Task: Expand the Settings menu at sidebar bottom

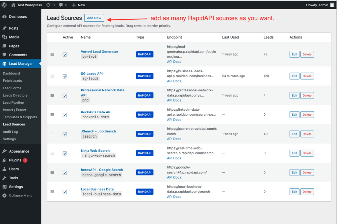Action: (x=16, y=187)
